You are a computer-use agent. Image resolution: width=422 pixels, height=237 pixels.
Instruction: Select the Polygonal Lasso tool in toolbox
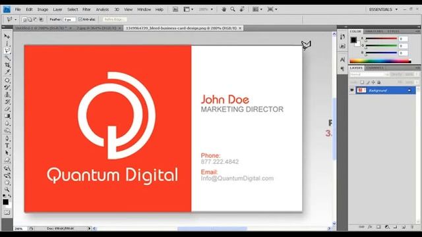7,51
